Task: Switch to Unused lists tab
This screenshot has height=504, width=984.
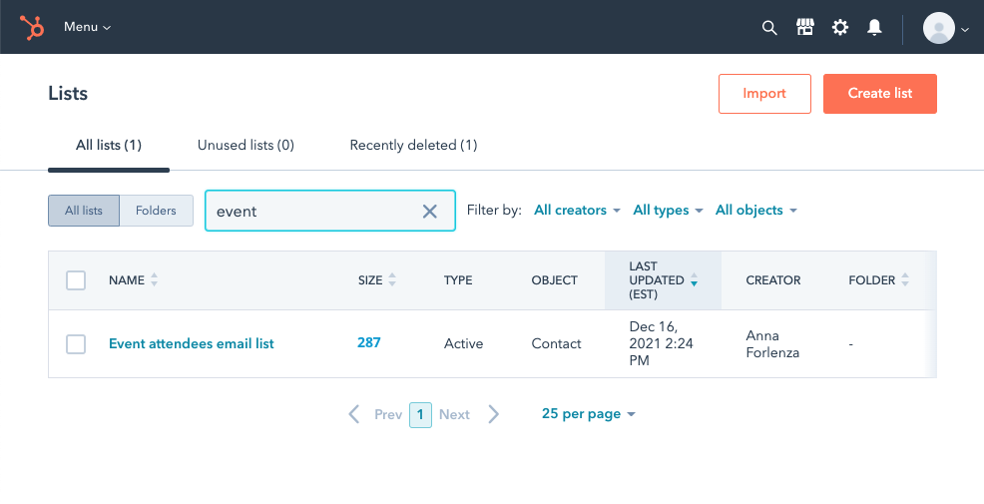Action: 246,145
